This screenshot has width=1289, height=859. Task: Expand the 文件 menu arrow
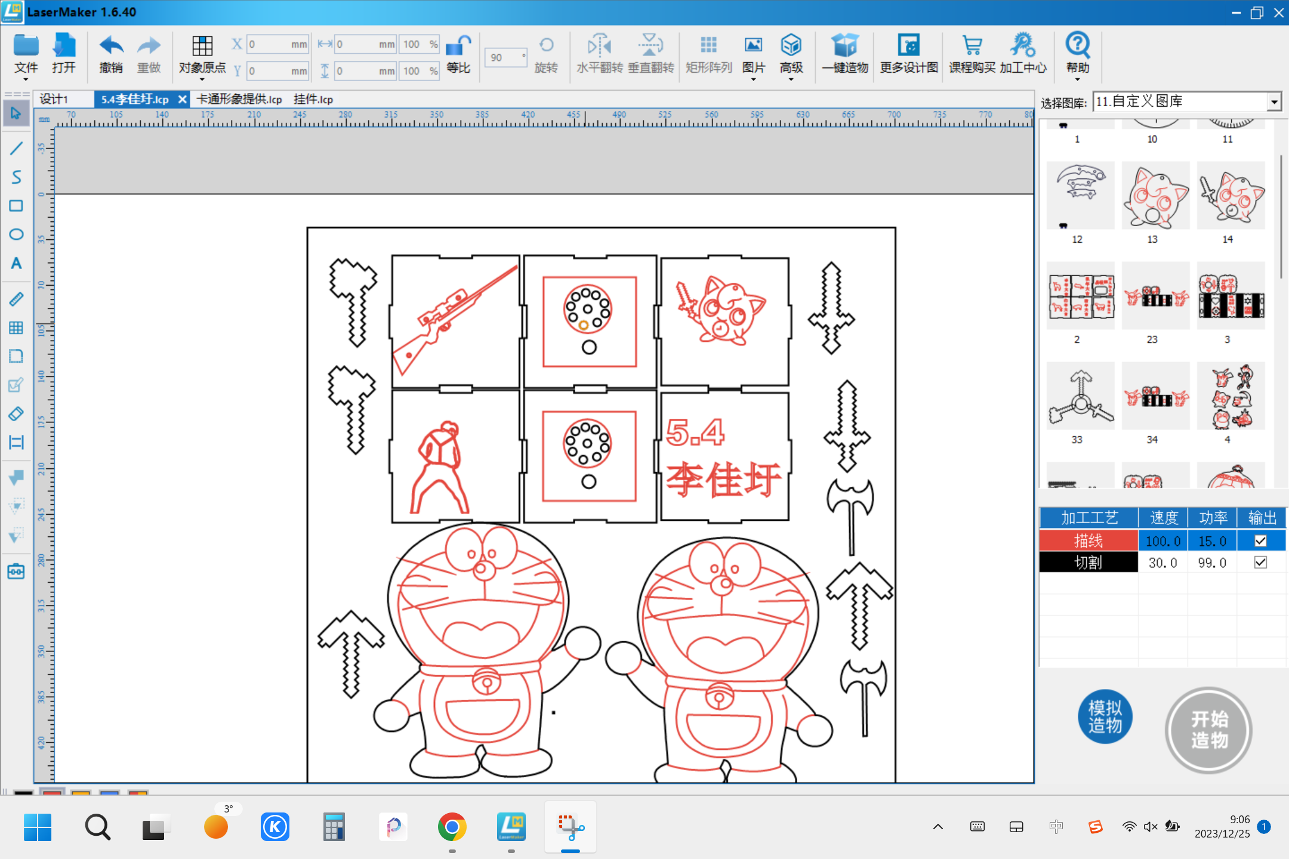tap(26, 79)
